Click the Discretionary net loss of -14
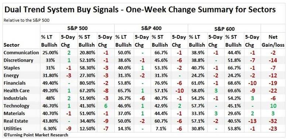Screen dimensions: 288x140 point(272,60)
